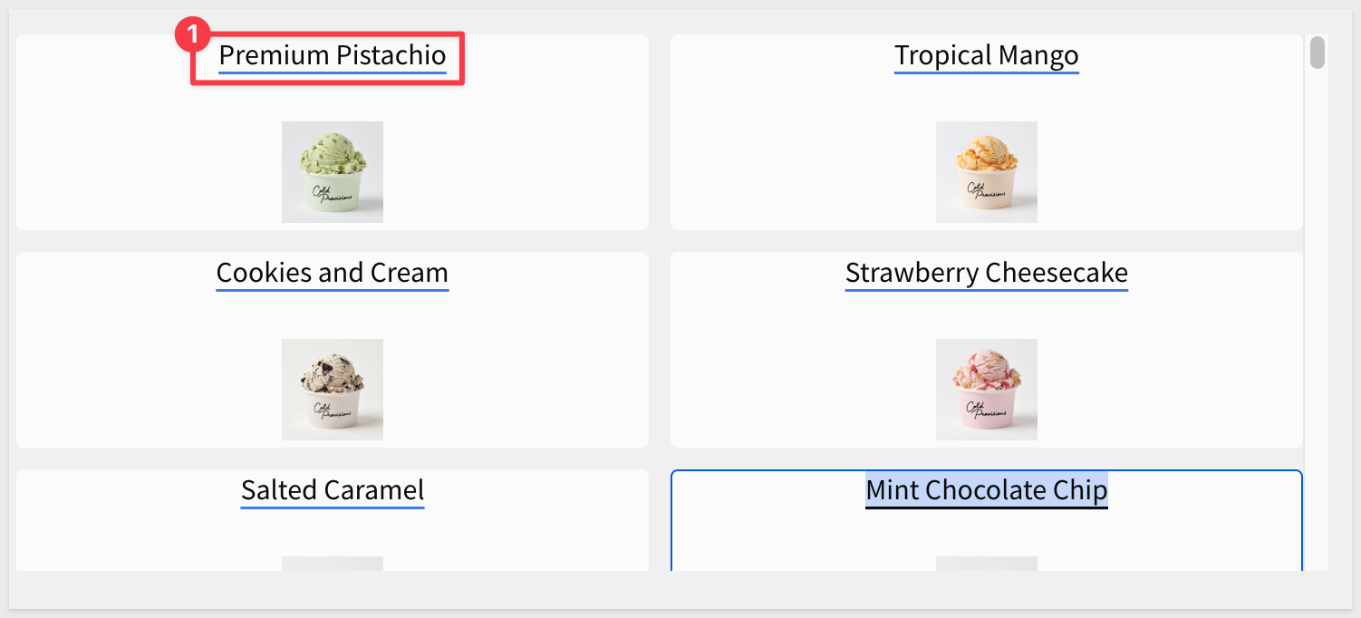Image resolution: width=1361 pixels, height=618 pixels.
Task: Click the cut-off image under Mint Chocolate Chip
Action: [x=987, y=564]
